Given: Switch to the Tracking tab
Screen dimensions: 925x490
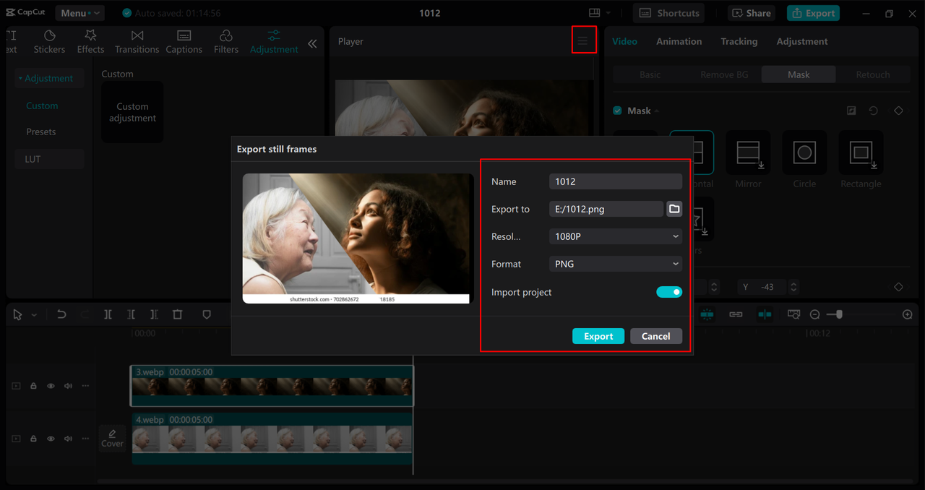Looking at the screenshot, I should [x=739, y=41].
